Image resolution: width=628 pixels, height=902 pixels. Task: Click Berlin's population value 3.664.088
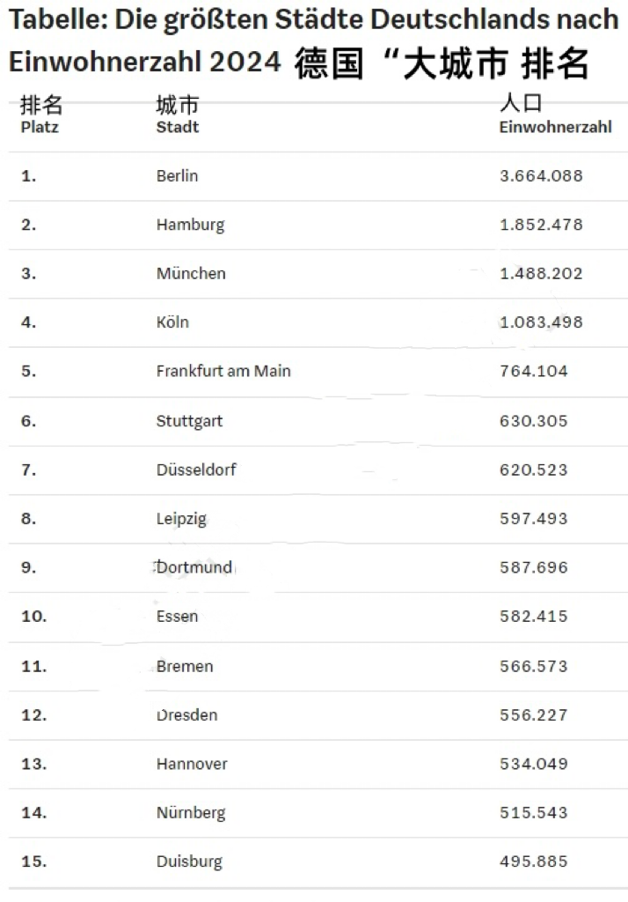[541, 175]
